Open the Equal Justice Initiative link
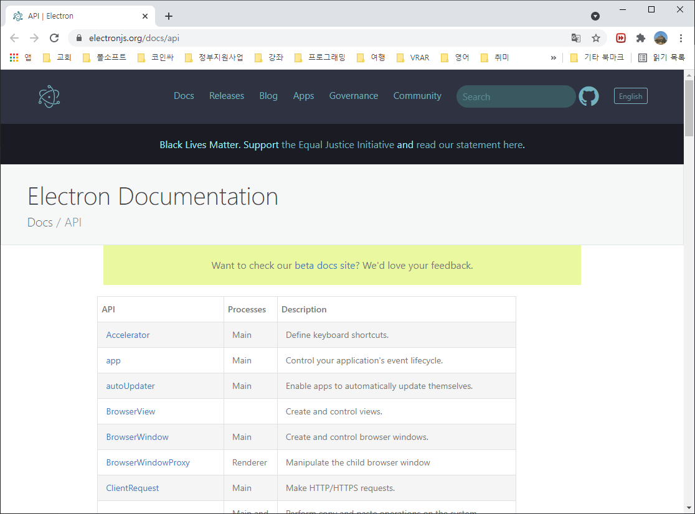695x514 pixels. pyautogui.click(x=338, y=145)
